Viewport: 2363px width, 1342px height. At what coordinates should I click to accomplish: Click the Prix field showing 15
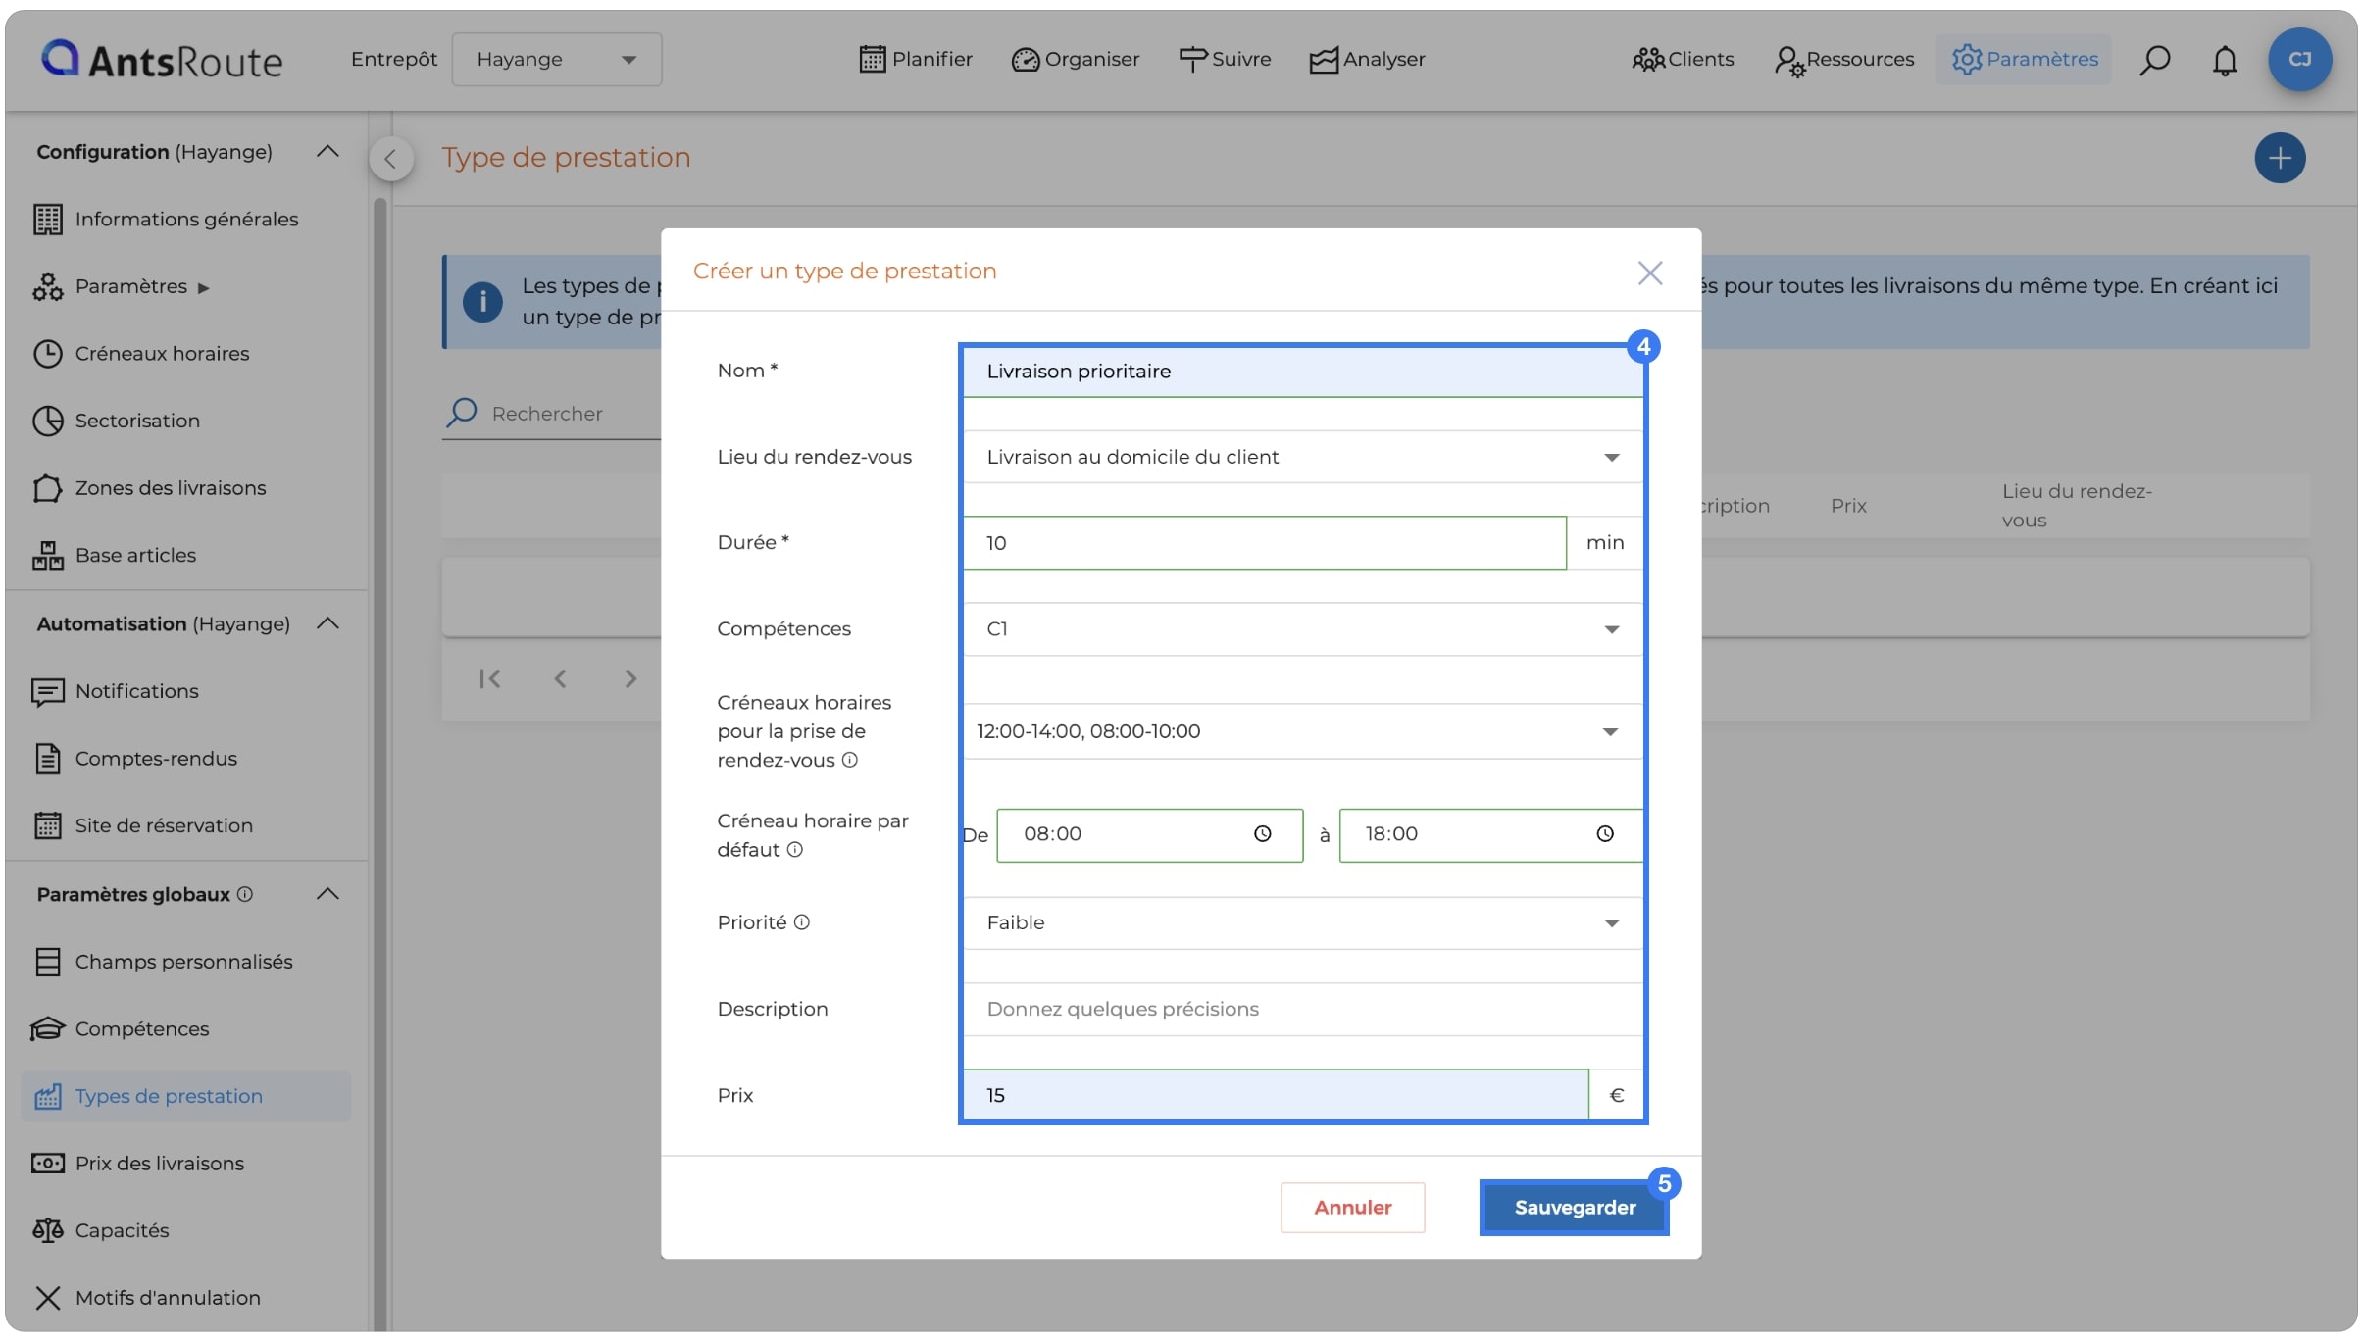click(1275, 1095)
